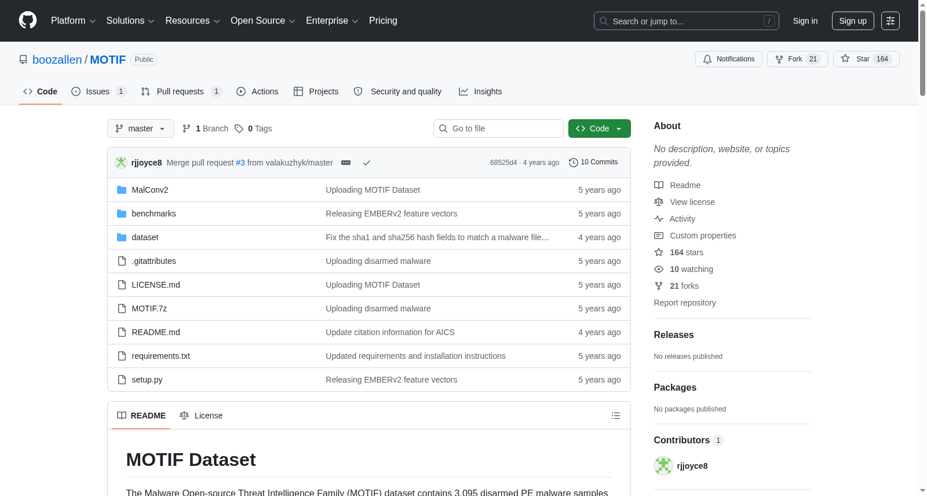Image resolution: width=927 pixels, height=496 pixels.
Task: Click the eye icon beside 10 watching
Action: (x=659, y=269)
